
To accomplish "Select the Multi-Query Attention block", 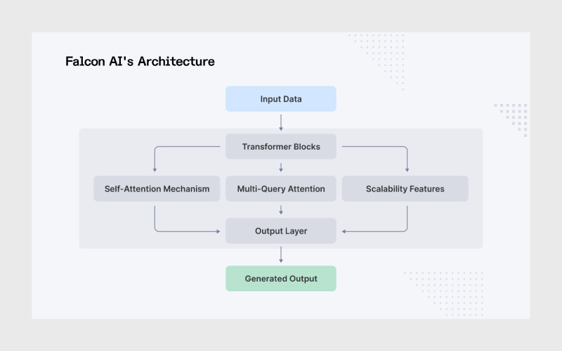I will (x=281, y=189).
